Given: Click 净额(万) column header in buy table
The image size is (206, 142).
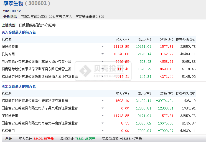Looking at the screenshot, I should 167,39.
